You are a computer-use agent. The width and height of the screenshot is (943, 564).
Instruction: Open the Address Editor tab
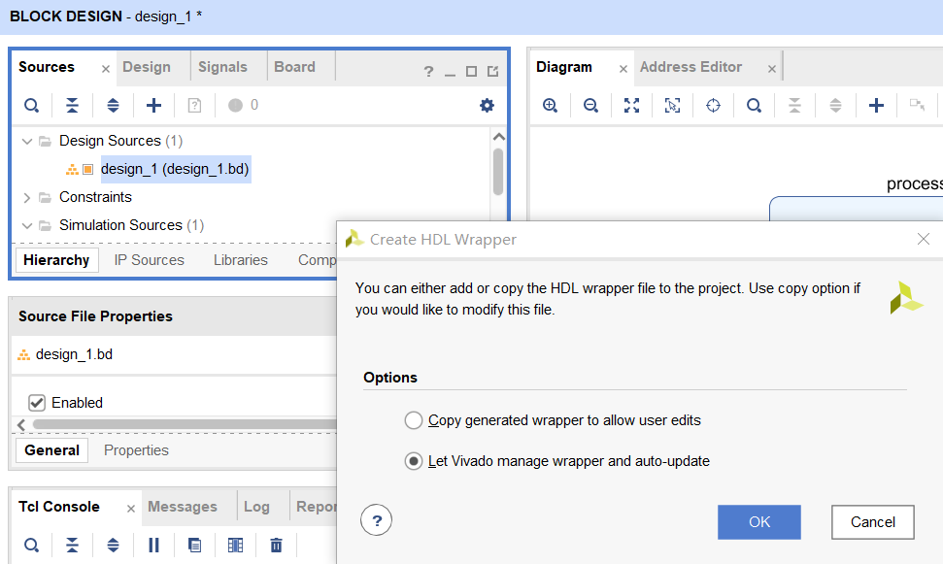(690, 67)
